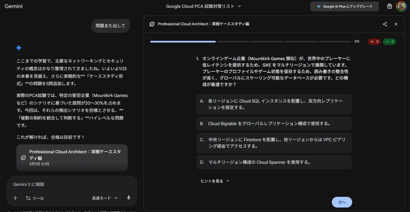Select answer B Cloud Bigtable グローバルレプリケーション
Viewport: 410px width, 212px height.
[x=274, y=123]
